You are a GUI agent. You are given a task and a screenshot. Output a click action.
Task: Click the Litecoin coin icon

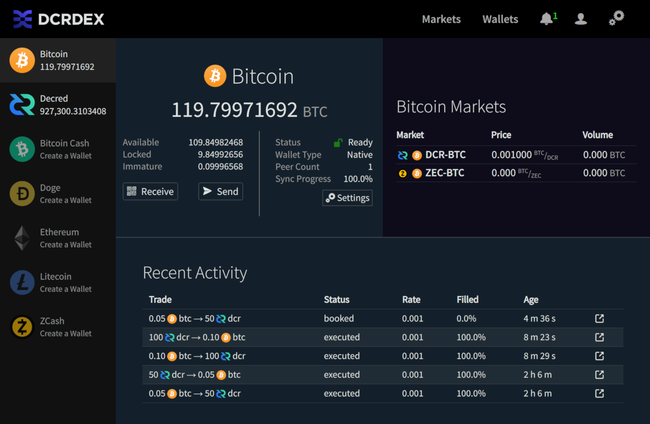22,282
